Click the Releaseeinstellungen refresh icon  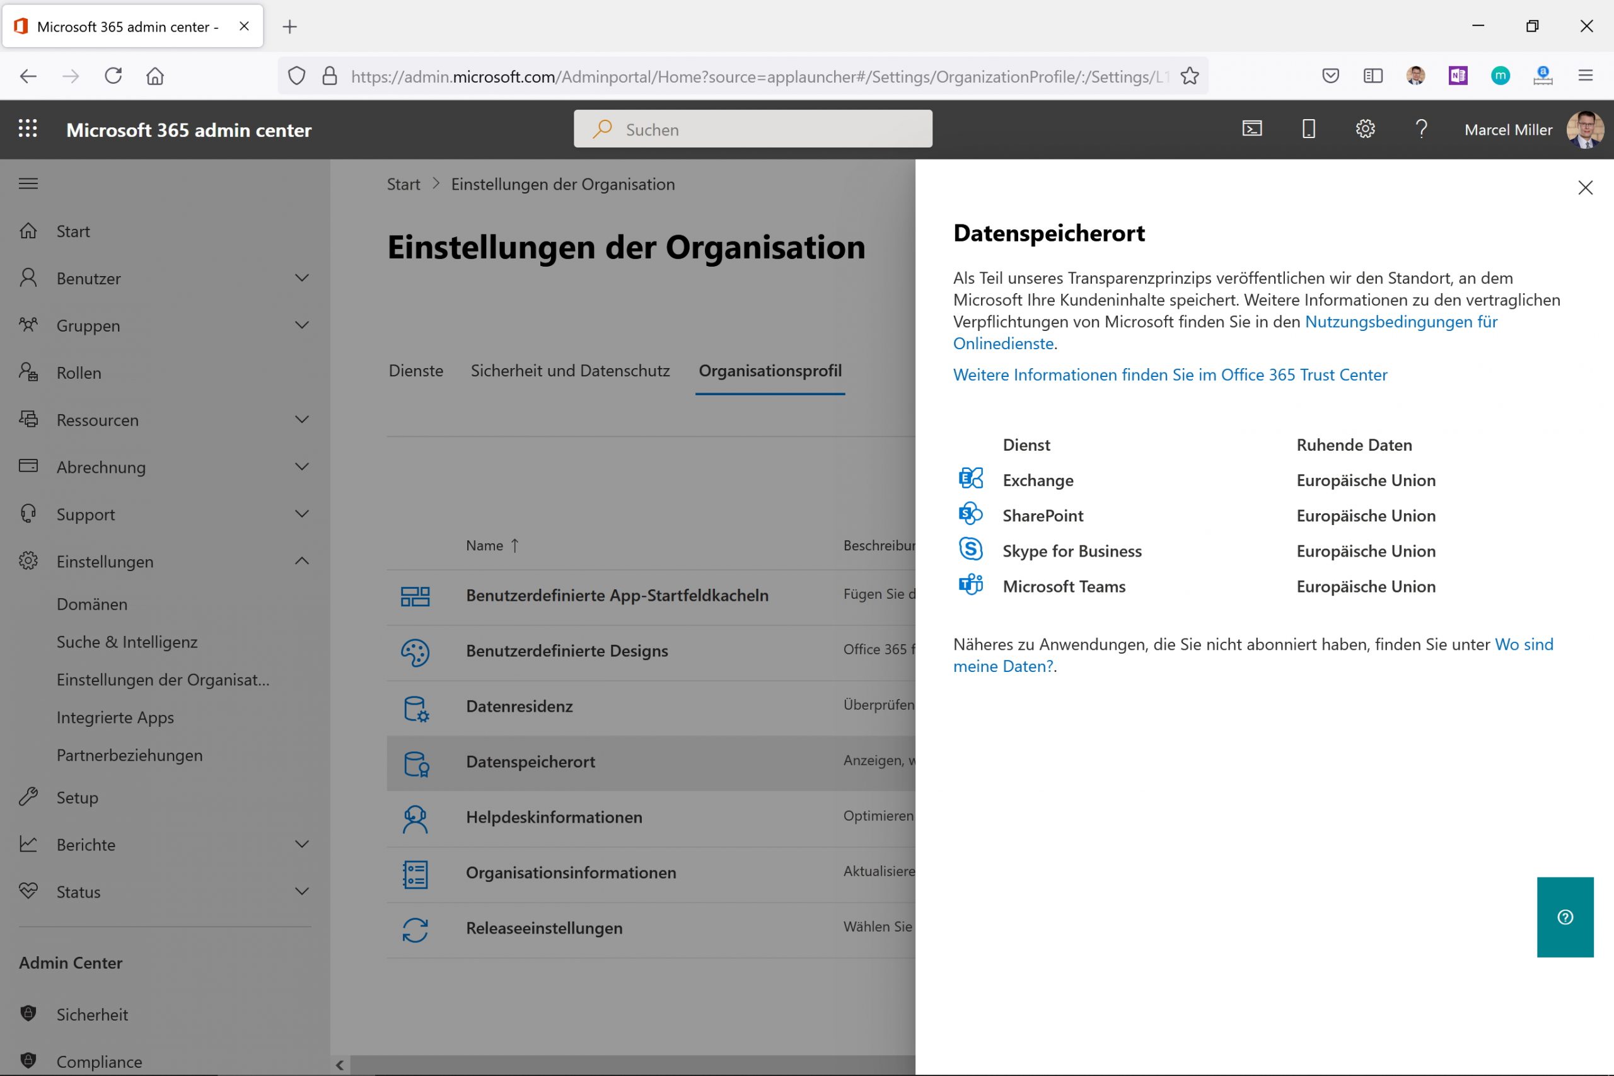[415, 930]
